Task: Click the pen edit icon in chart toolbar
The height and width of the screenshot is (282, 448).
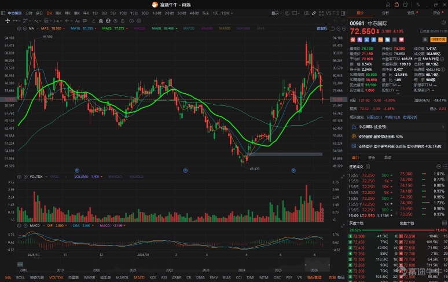Action: pyautogui.click(x=314, y=13)
